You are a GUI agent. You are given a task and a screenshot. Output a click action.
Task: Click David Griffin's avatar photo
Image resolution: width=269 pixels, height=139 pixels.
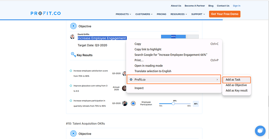[x=72, y=37]
